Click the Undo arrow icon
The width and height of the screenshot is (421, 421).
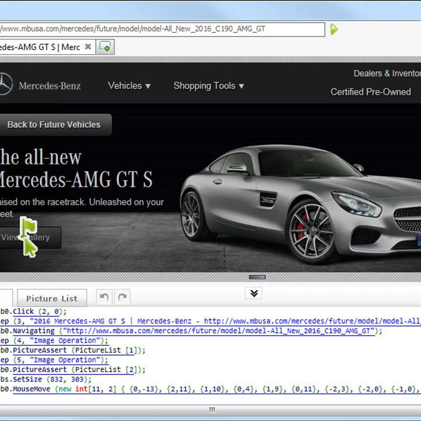104,298
